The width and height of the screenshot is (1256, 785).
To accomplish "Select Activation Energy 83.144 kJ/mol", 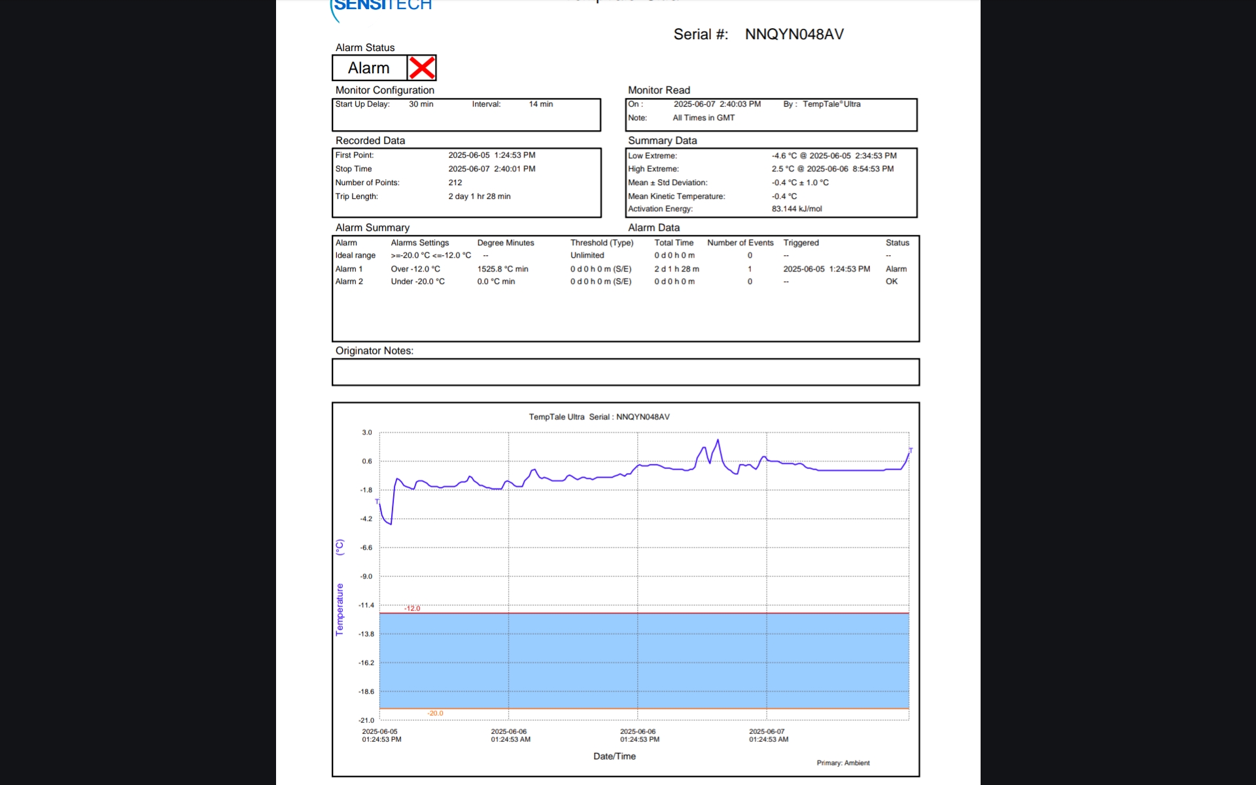I will coord(797,209).
